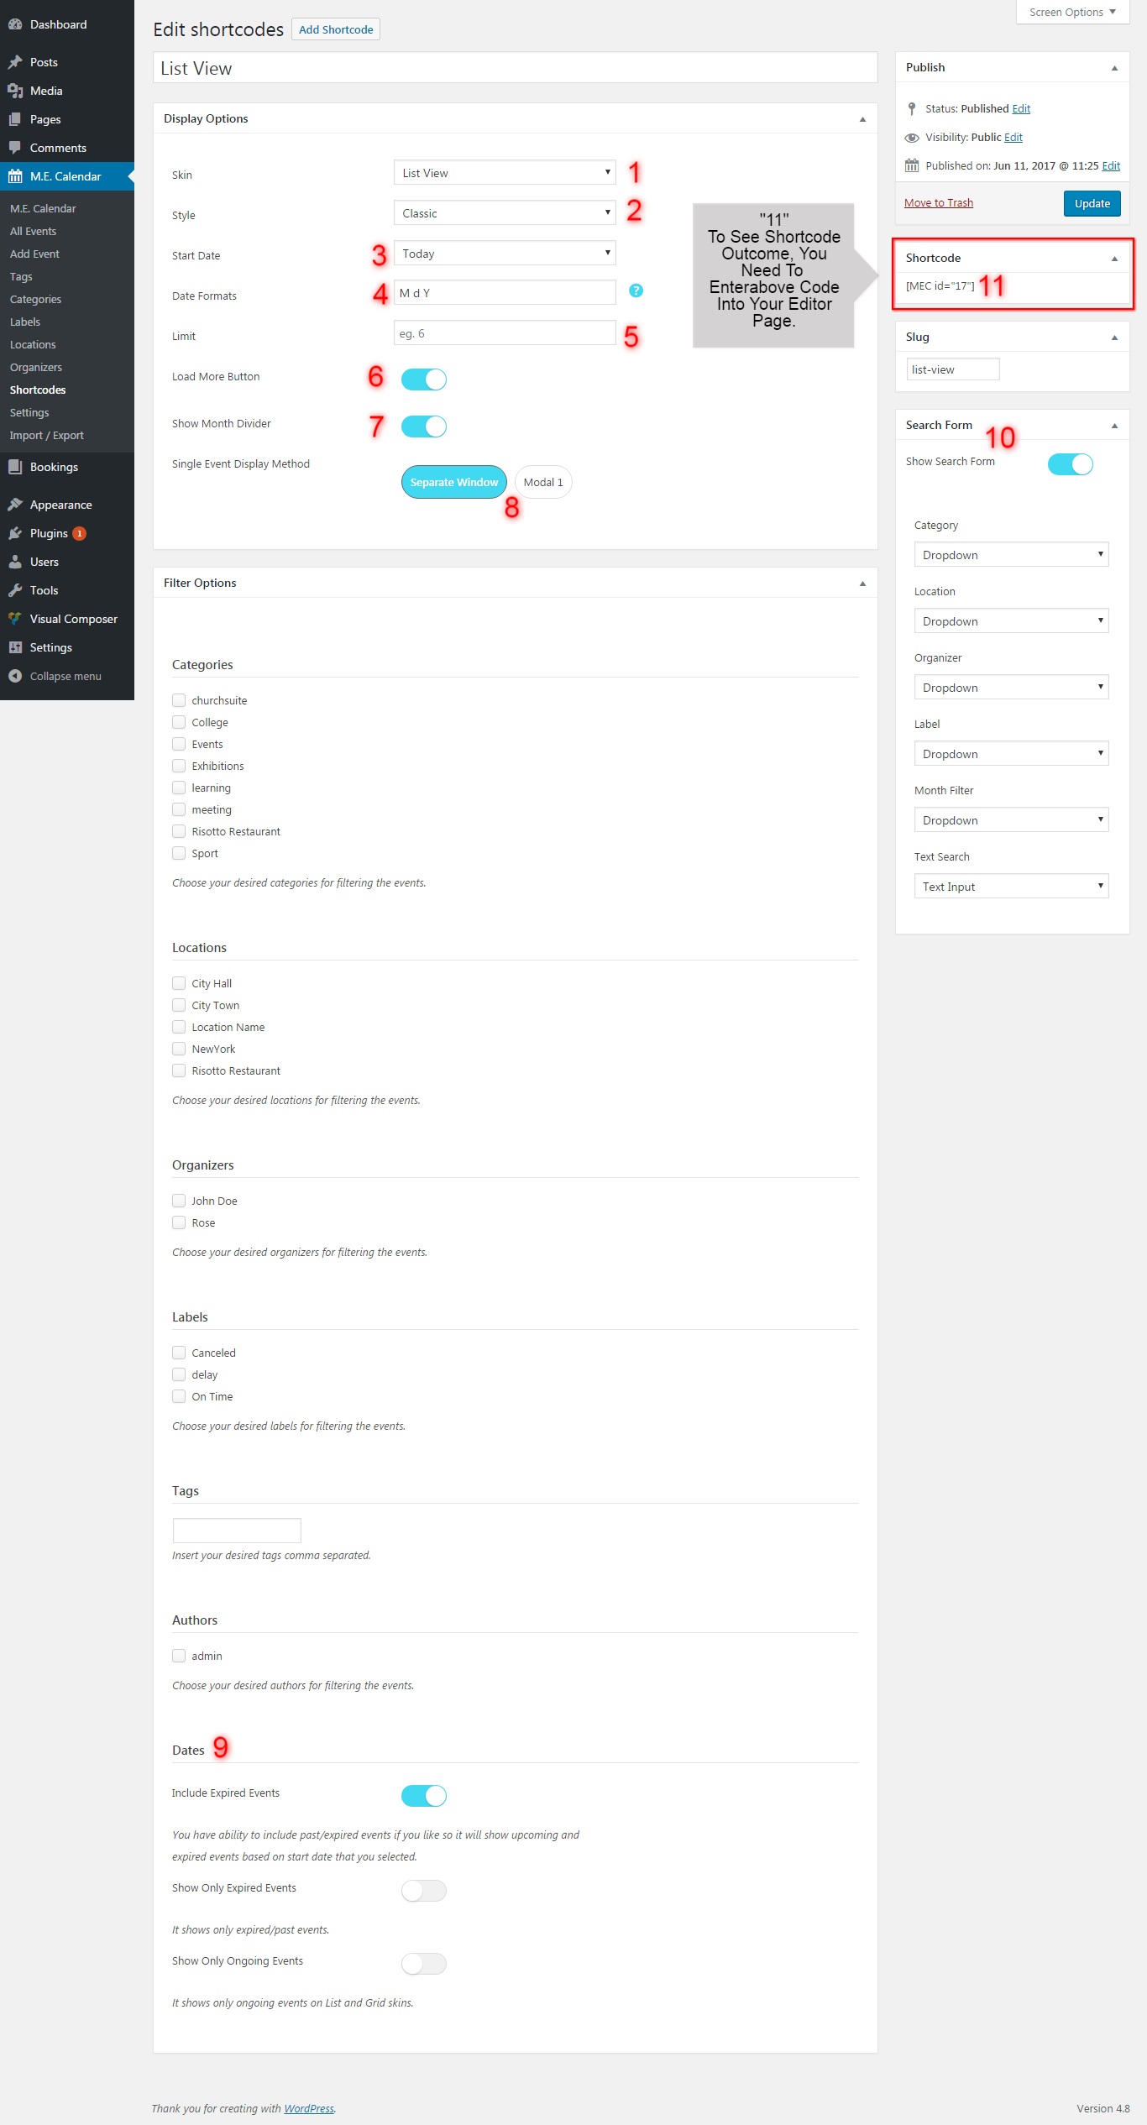Open the Import / Export submenu item
1147x2125 pixels.
click(47, 435)
